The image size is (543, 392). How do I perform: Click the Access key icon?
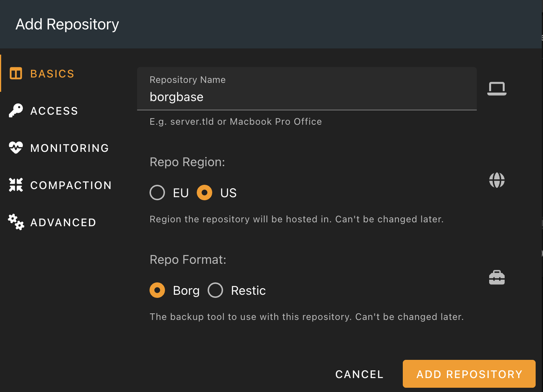click(16, 110)
